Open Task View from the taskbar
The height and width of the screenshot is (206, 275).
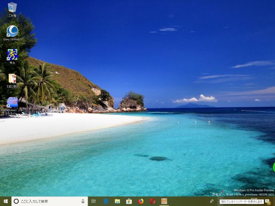(93, 201)
